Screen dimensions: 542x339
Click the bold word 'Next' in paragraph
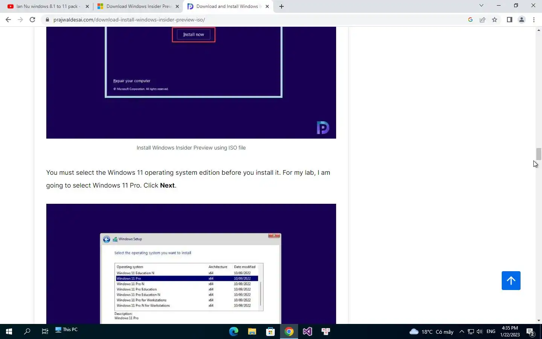pos(167,185)
